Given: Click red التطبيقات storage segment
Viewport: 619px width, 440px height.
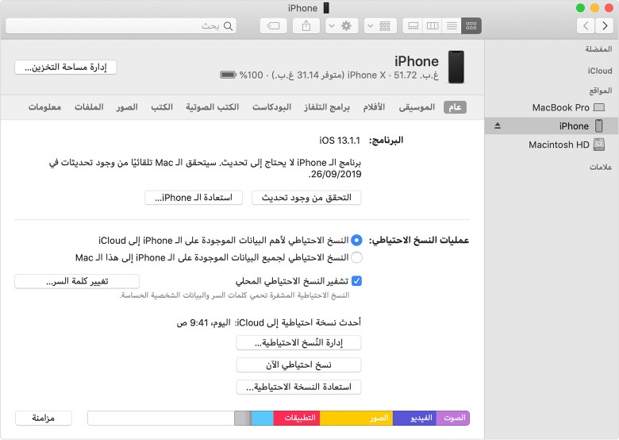Looking at the screenshot, I should (297, 418).
